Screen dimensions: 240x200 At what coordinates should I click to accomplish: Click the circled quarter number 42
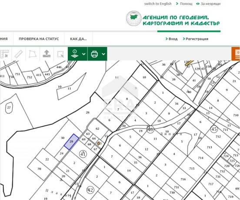90,190
